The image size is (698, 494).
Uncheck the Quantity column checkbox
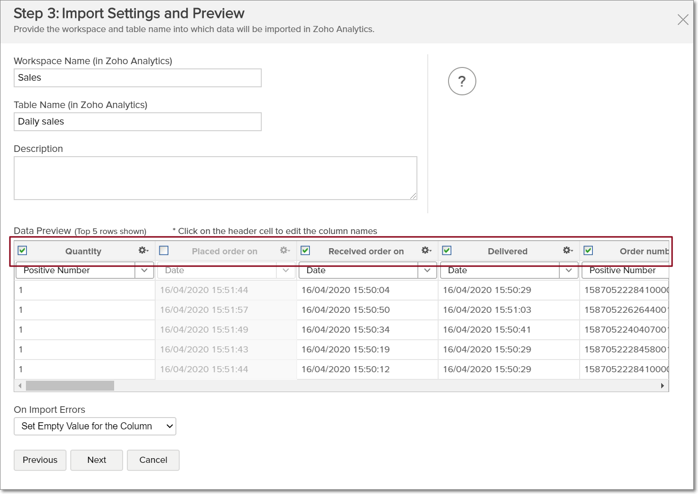[x=22, y=251]
